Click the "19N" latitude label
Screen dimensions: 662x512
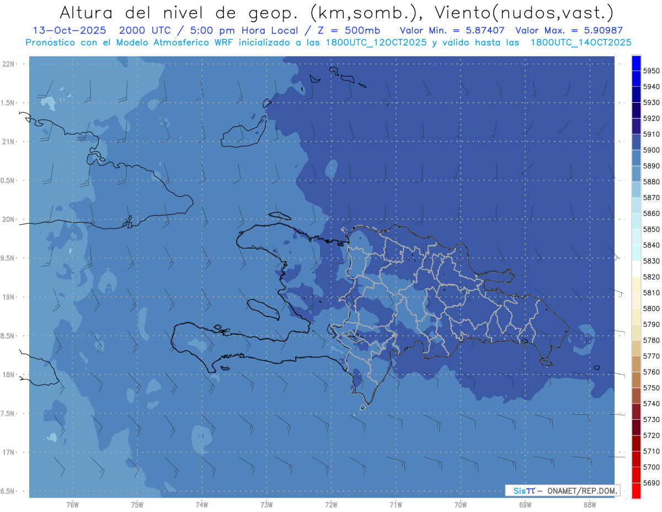(x=9, y=297)
